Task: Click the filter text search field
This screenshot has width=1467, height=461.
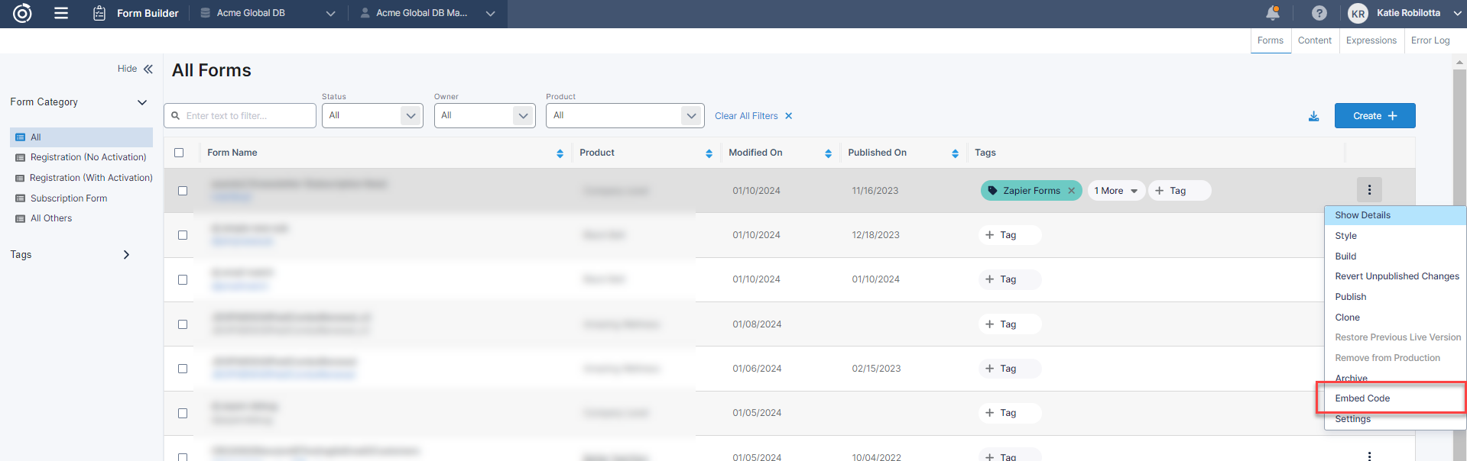Action: point(240,116)
